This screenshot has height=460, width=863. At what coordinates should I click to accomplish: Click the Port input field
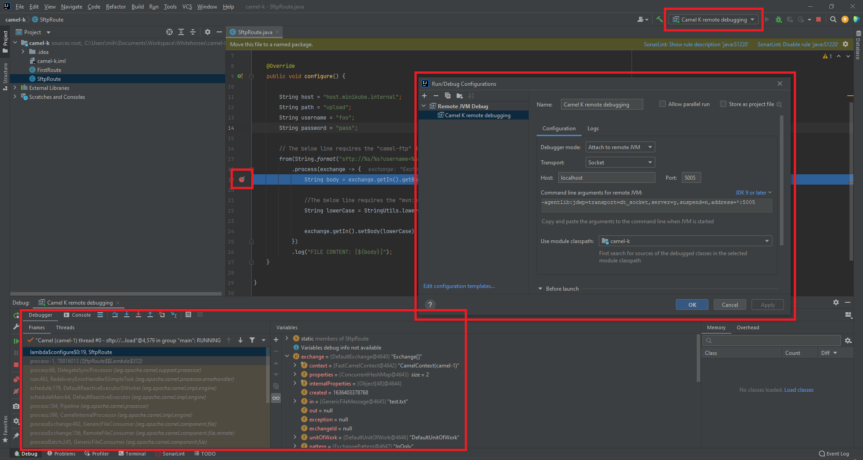pos(691,178)
